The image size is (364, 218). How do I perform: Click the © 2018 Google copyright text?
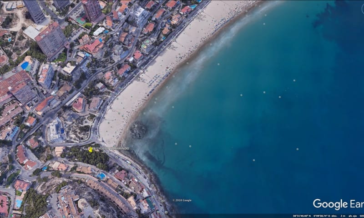tap(182, 200)
